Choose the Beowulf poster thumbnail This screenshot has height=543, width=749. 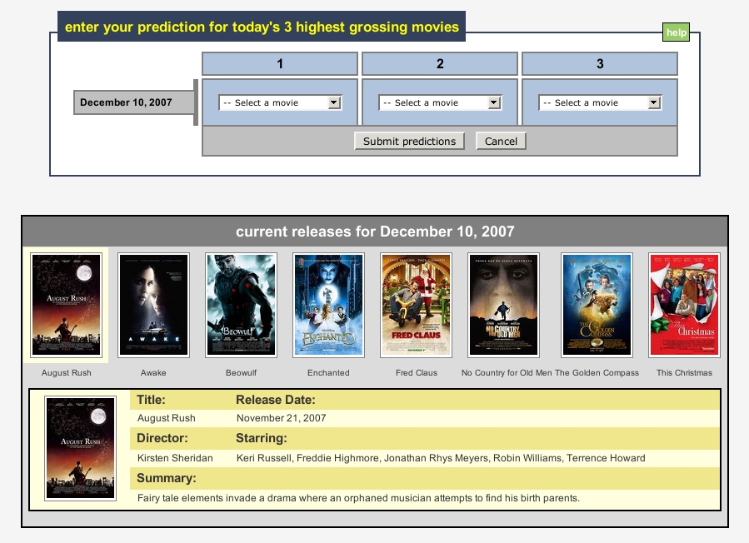coord(241,305)
